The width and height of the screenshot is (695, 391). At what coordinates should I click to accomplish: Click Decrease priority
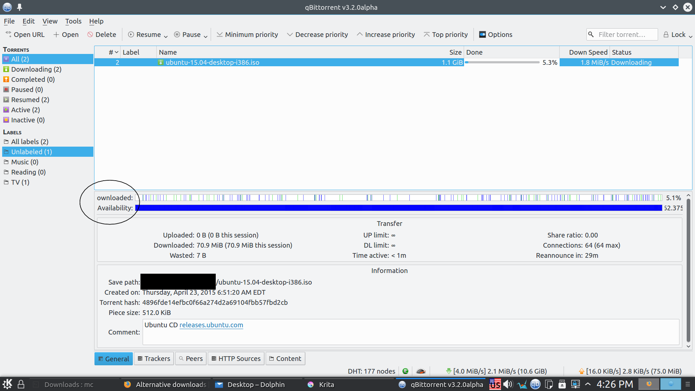317,34
